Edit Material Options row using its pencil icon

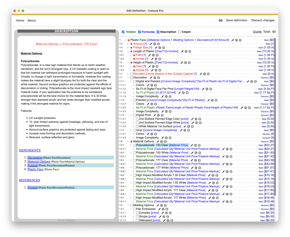(x=158, y=142)
